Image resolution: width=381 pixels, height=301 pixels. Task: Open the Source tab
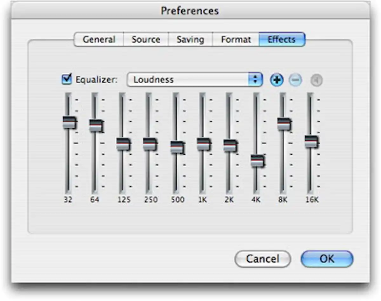(146, 40)
